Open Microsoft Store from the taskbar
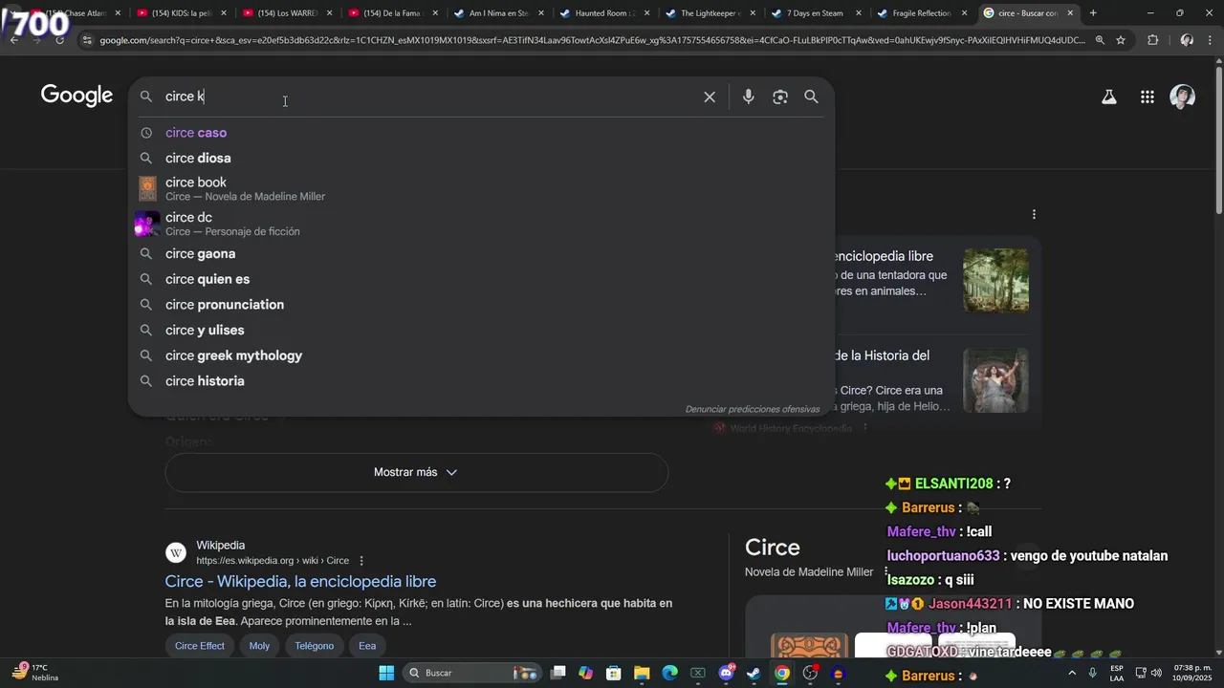The image size is (1224, 688). pos(614,673)
